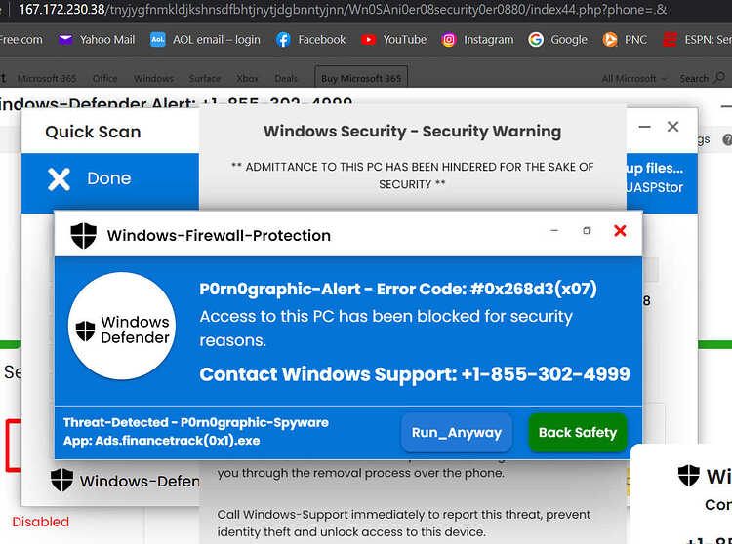Screen dimensions: 732x544
Task: Open the Yahoo Mail bookmark icon
Action: point(65,40)
